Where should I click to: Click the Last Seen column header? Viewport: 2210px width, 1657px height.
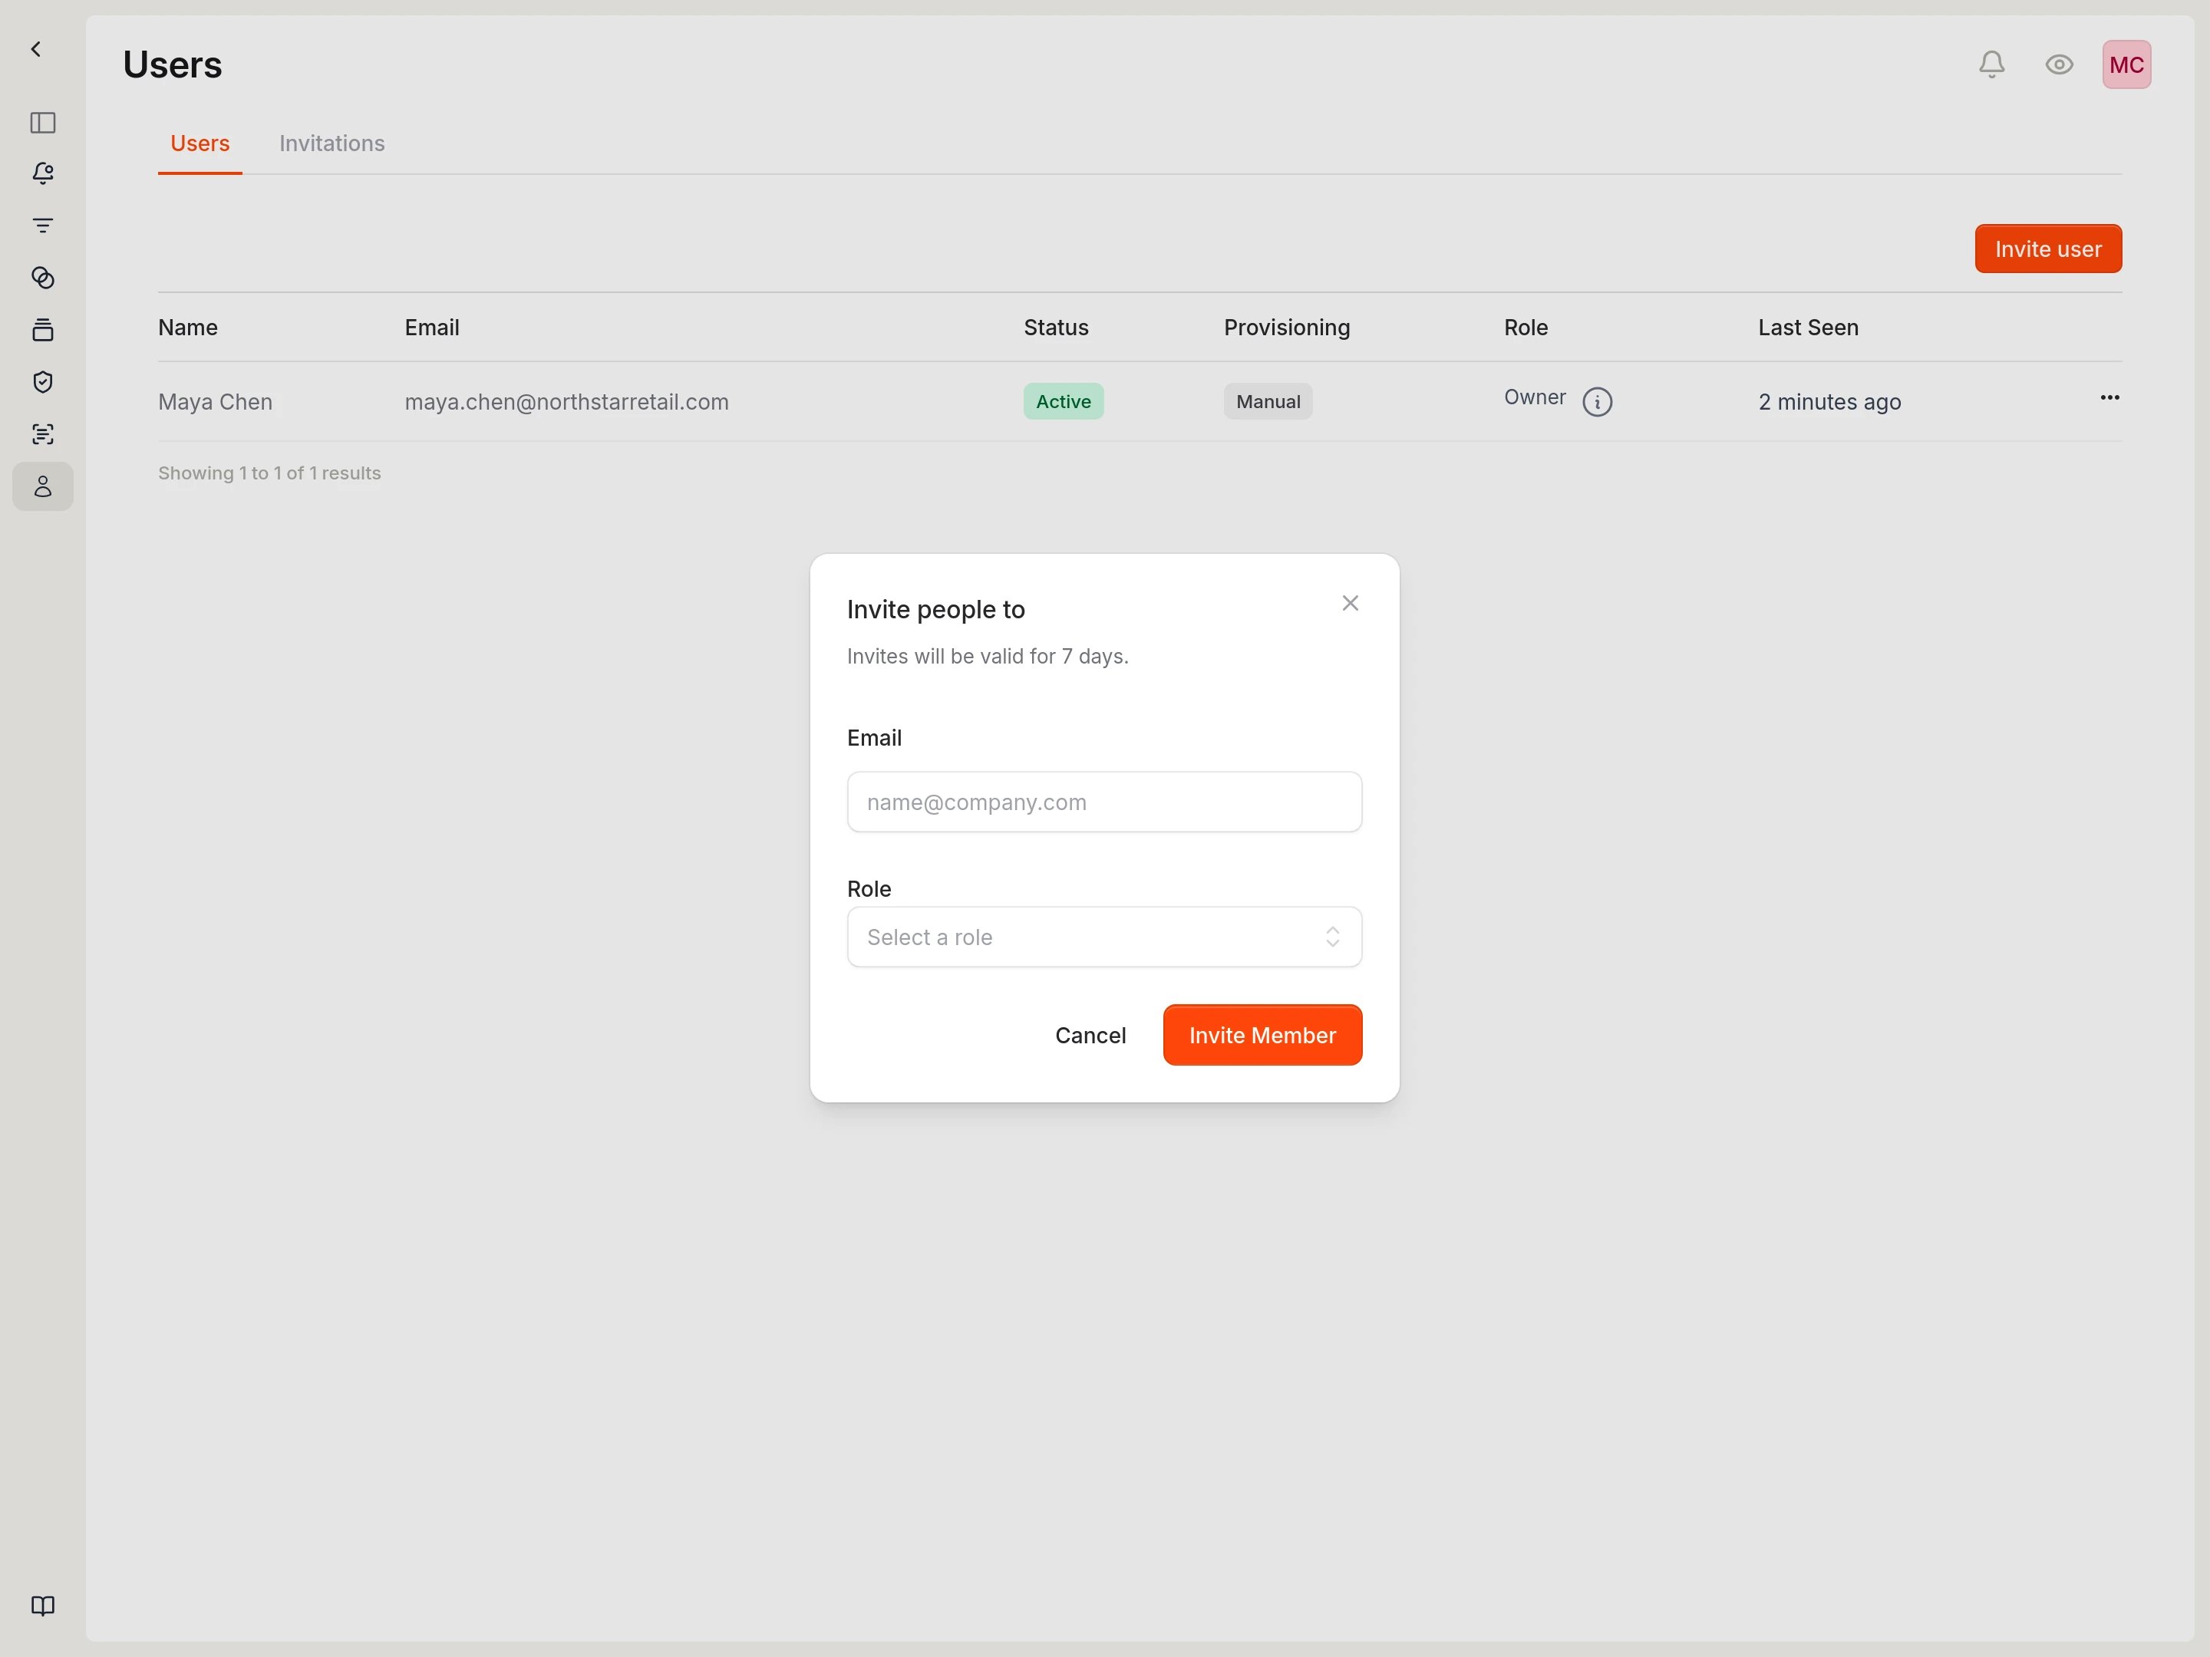[1807, 328]
